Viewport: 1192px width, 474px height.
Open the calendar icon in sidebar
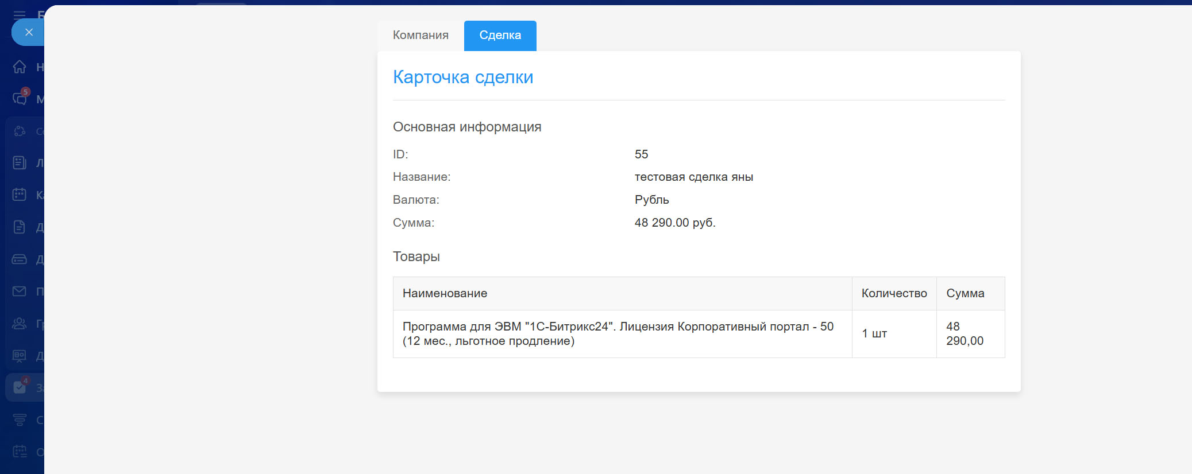(x=20, y=195)
